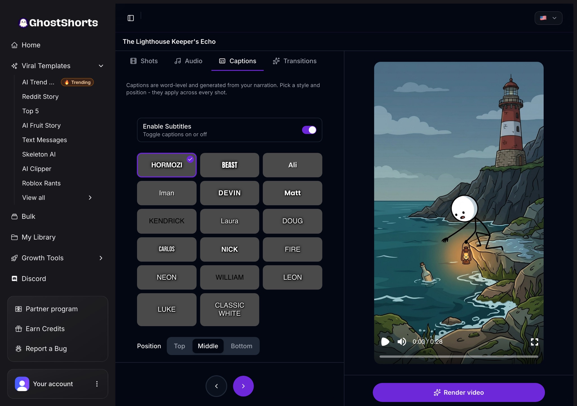Set caption position to Top

pyautogui.click(x=179, y=346)
